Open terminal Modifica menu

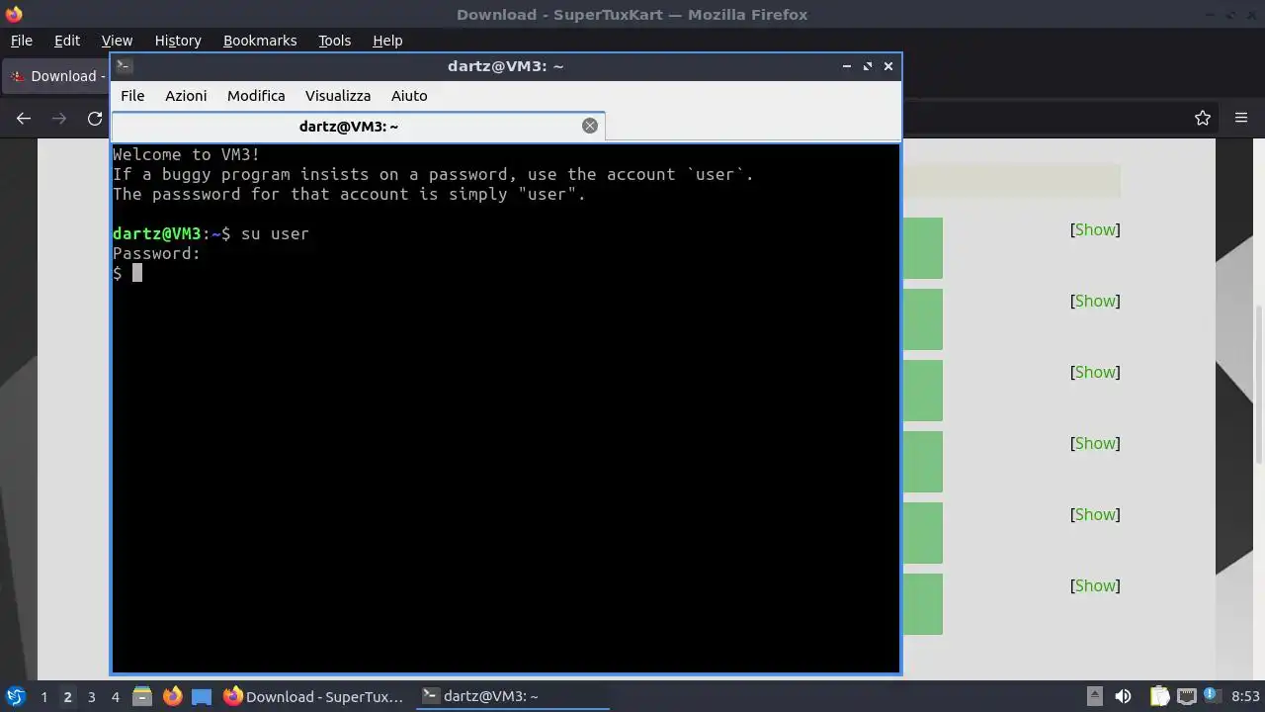[x=256, y=96]
